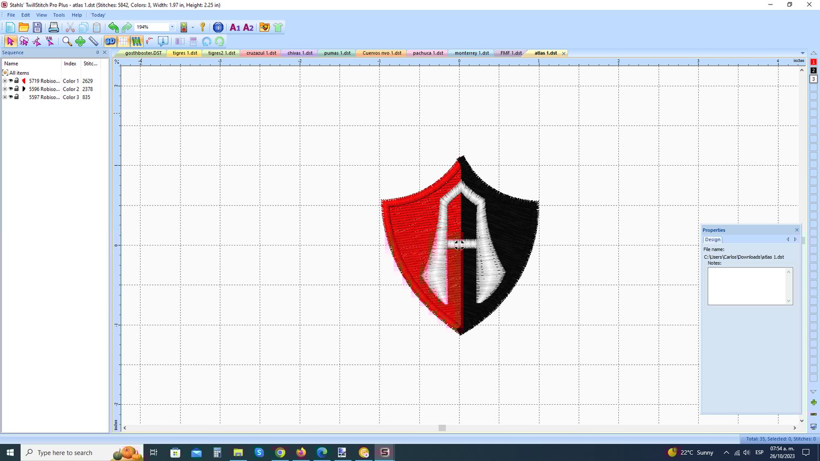Hide the 5719 Robison Color 1 layer
The height and width of the screenshot is (461, 820).
pos(10,81)
